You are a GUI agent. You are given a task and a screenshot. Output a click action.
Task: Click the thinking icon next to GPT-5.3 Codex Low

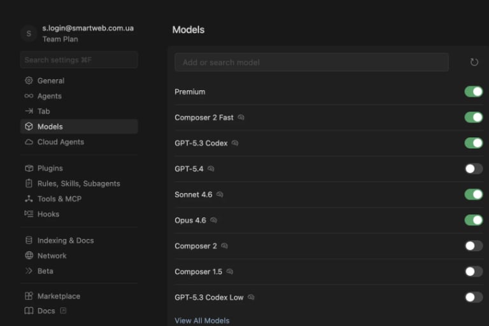251,297
